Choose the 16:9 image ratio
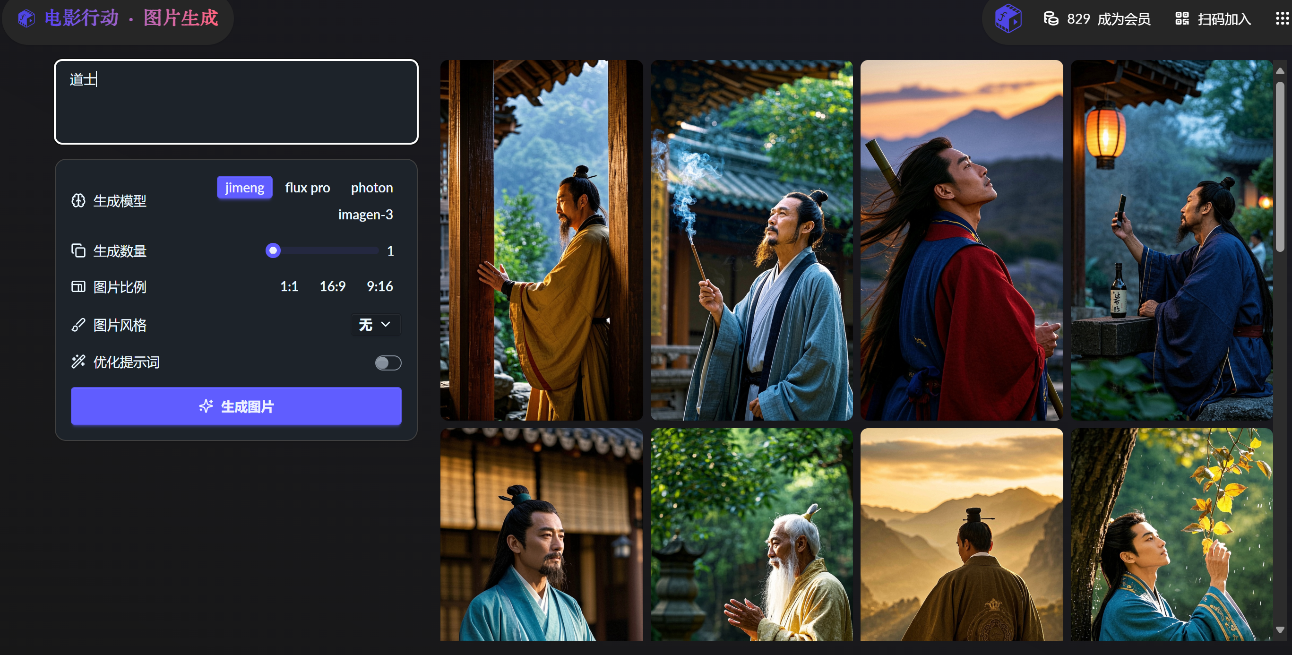 click(333, 286)
